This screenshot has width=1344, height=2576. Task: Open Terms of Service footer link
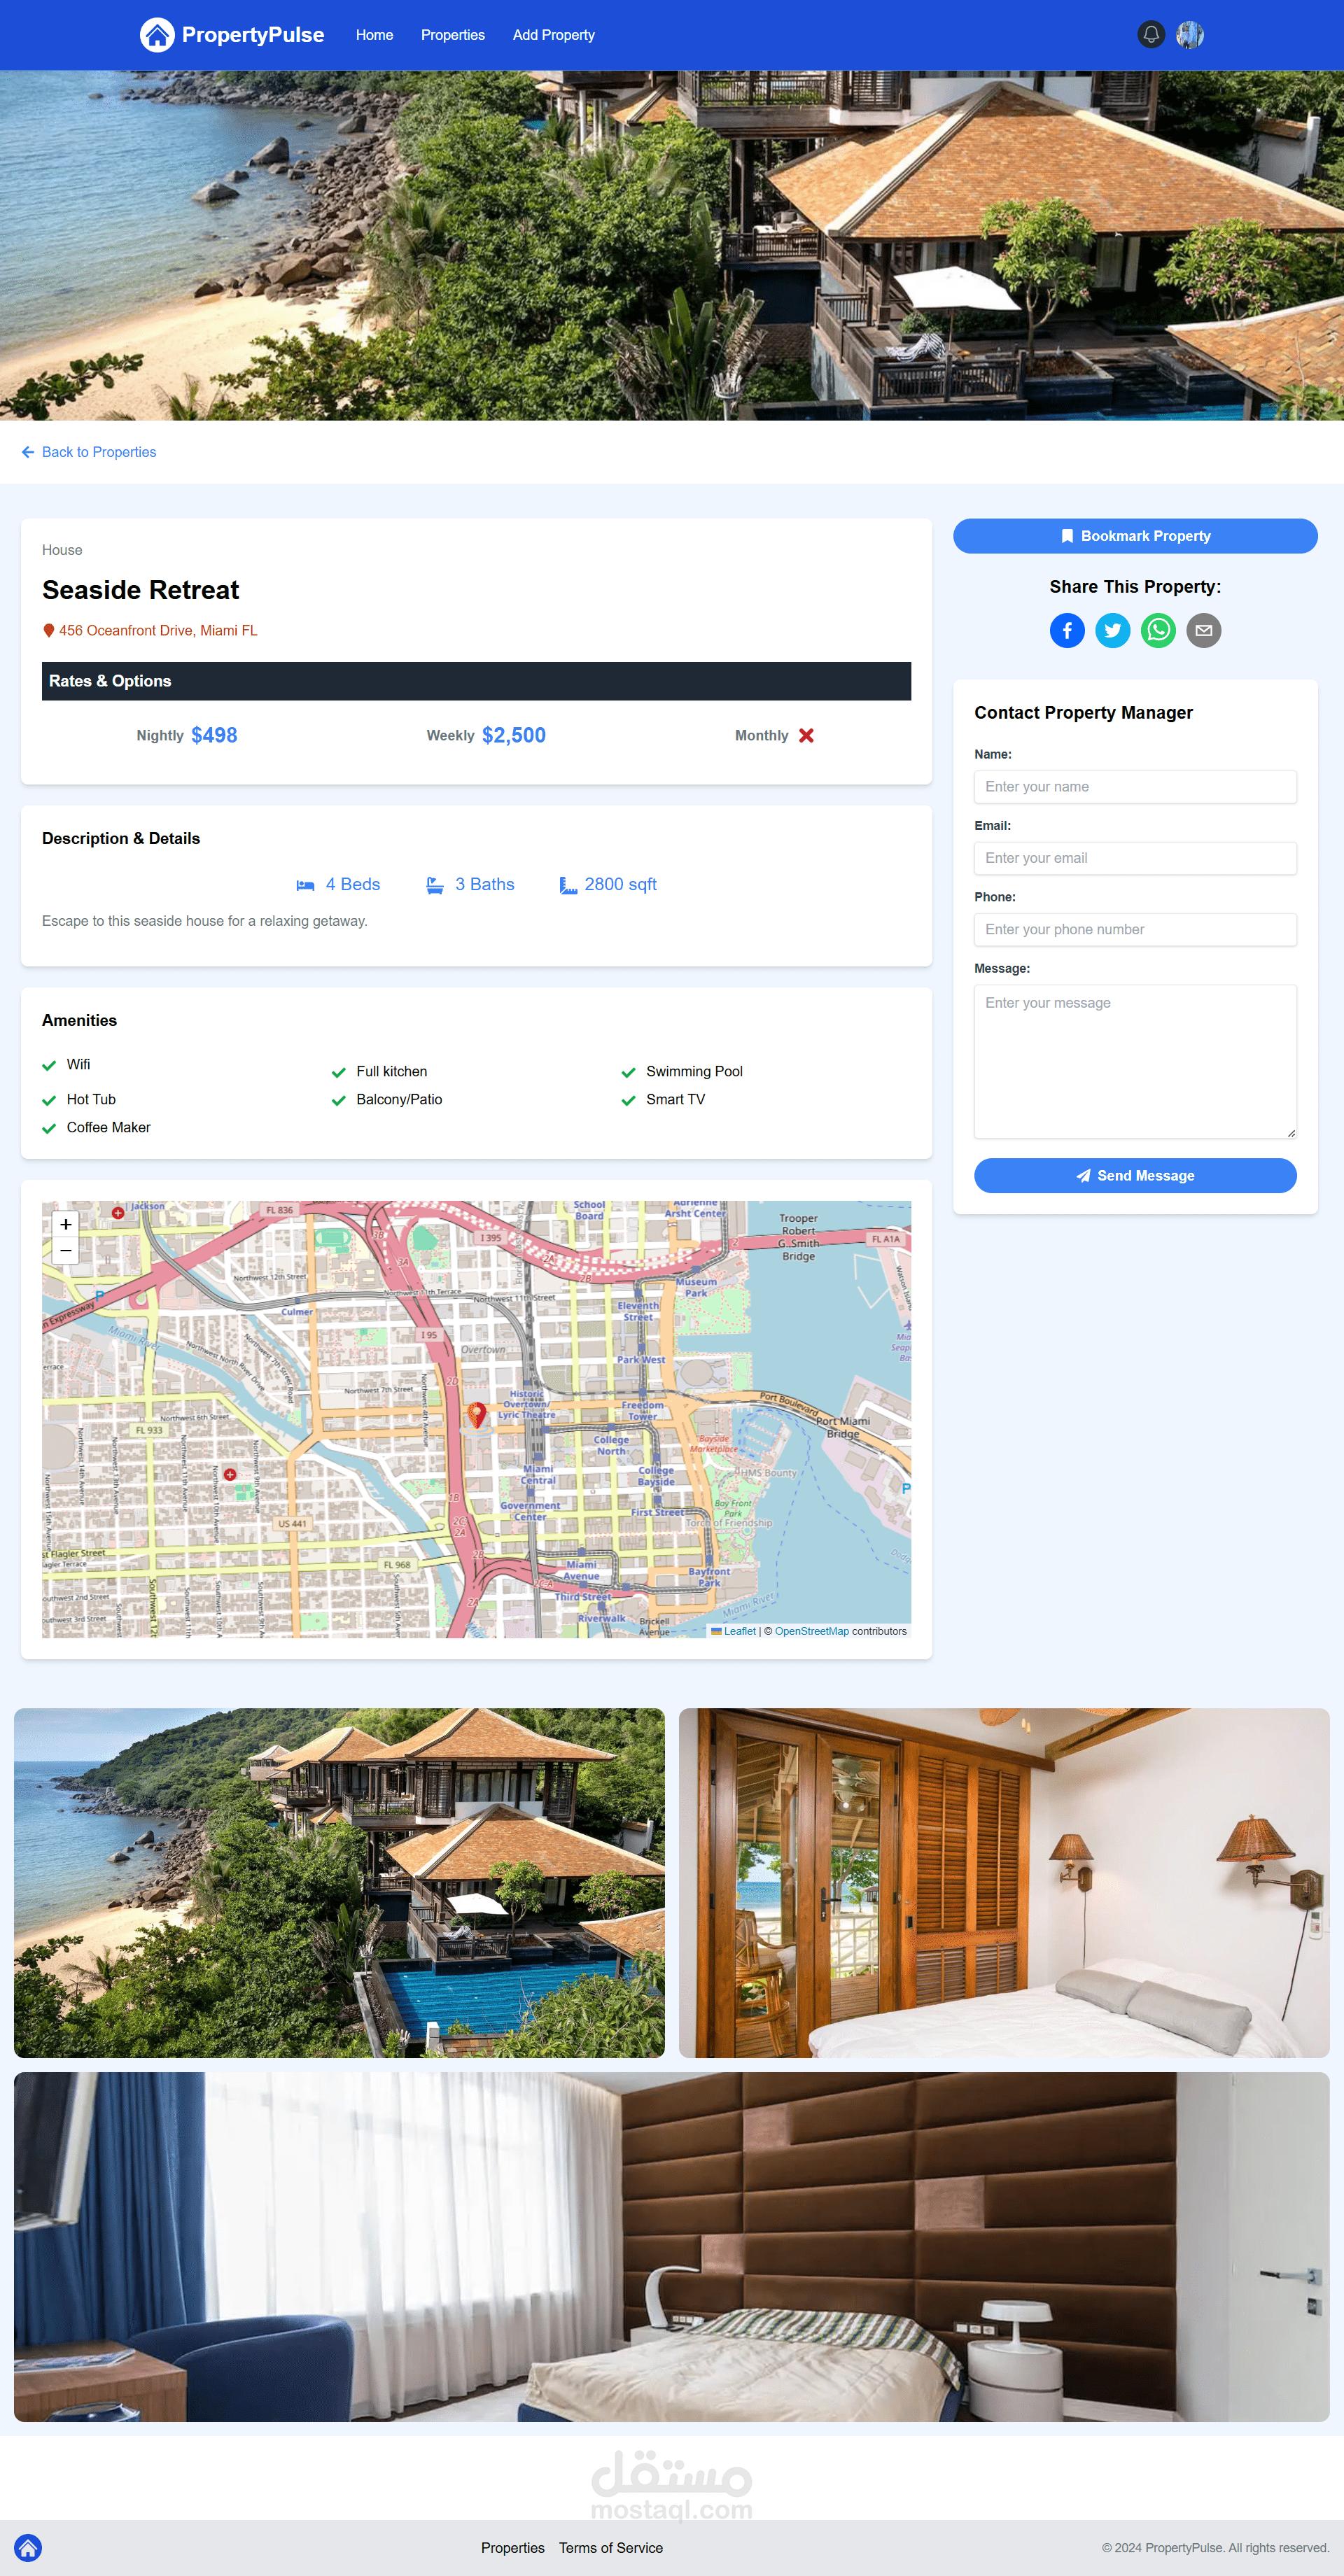pyautogui.click(x=610, y=2548)
